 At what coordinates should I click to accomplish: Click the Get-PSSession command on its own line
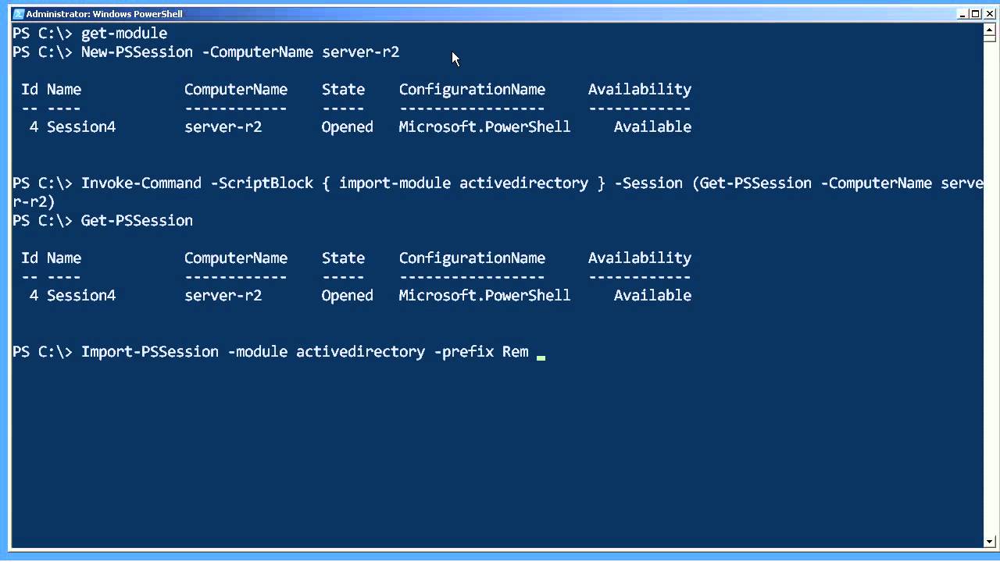pyautogui.click(x=137, y=220)
